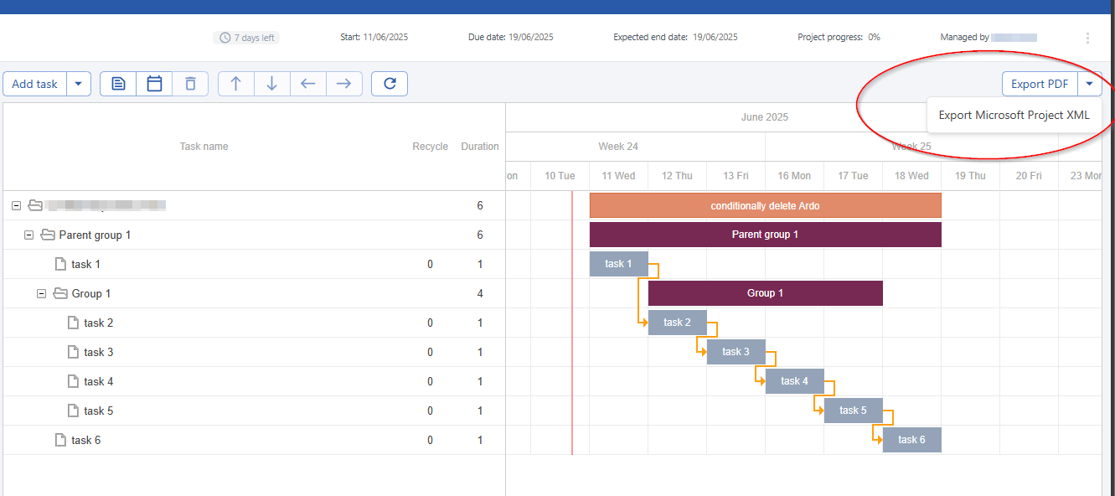Click the task details document icon in toolbar
This screenshot has width=1115, height=496.
[118, 84]
